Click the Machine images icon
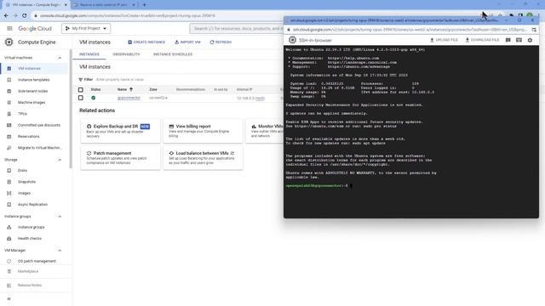 pos(9,103)
